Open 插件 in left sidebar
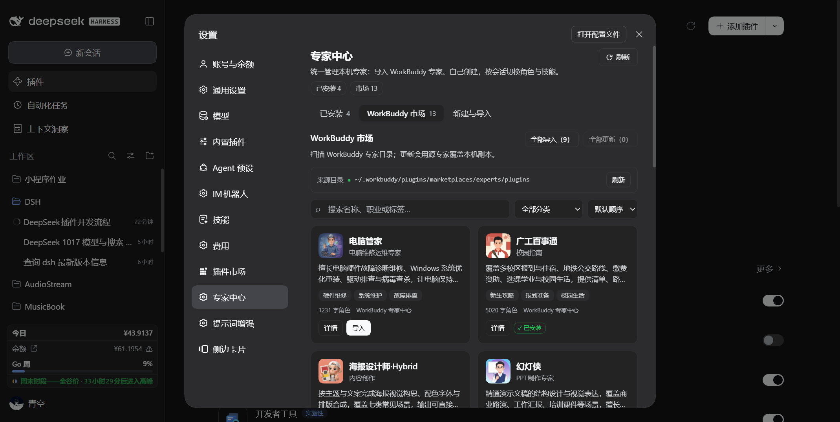Viewport: 840px width, 422px height. [82, 82]
